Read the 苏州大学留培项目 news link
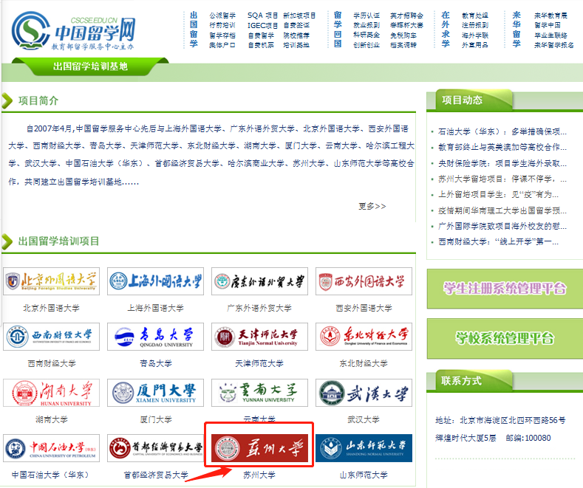Screen dimensions: 583x488 [502, 179]
